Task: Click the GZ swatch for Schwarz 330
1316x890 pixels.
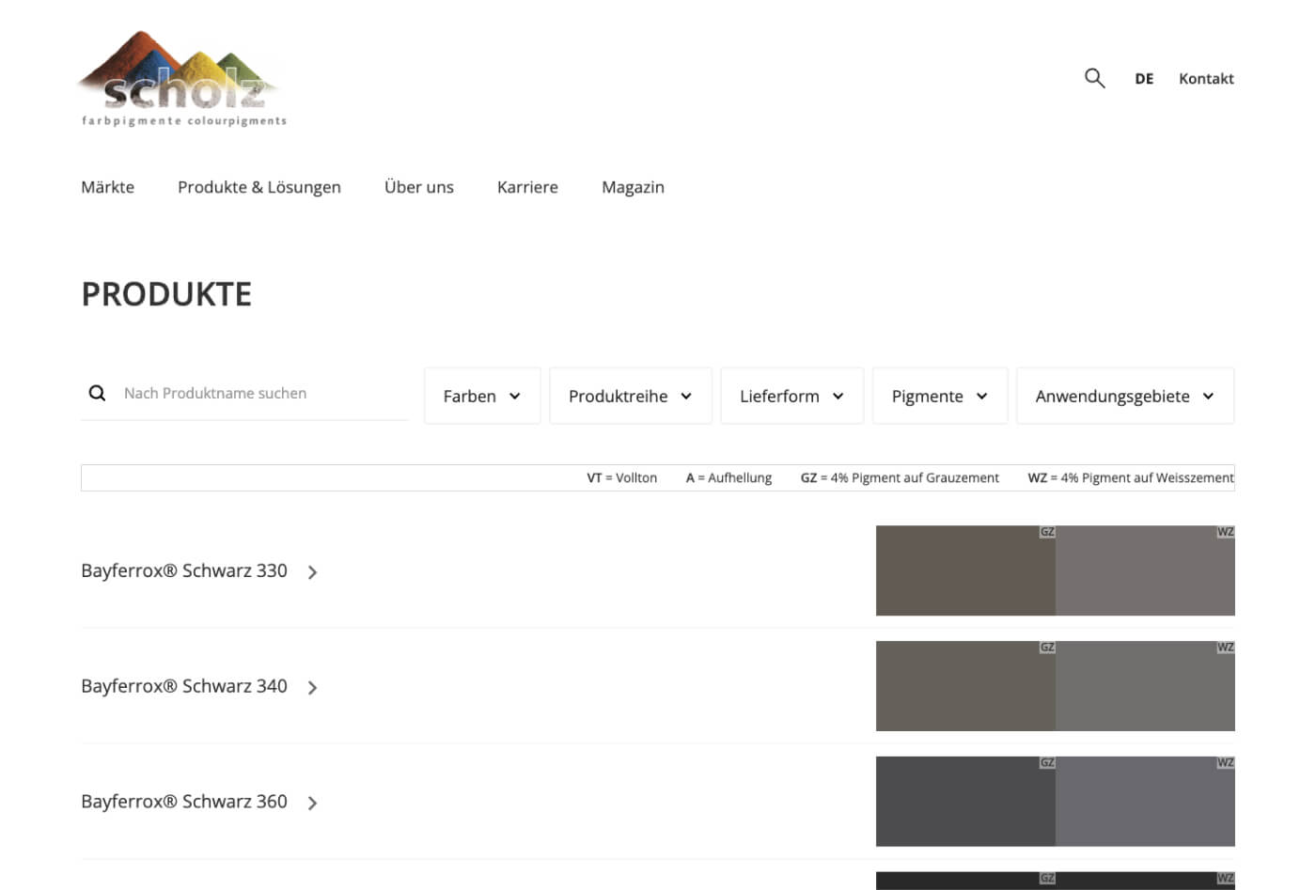Action: point(965,570)
